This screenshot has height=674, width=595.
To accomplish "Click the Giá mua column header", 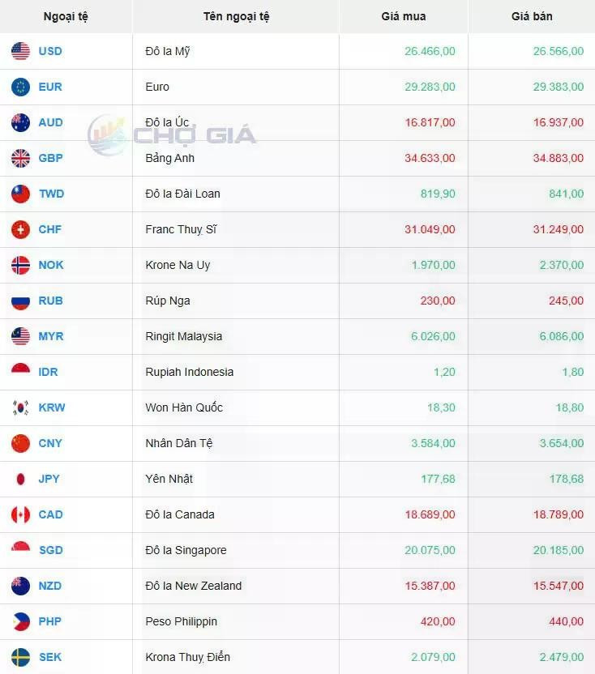I will 404,16.
